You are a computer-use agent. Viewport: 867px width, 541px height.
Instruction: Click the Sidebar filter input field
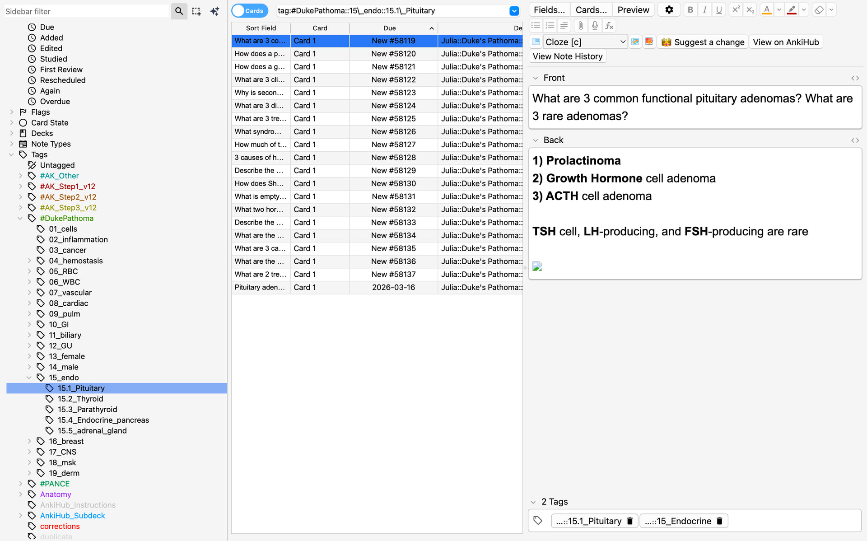(x=86, y=11)
